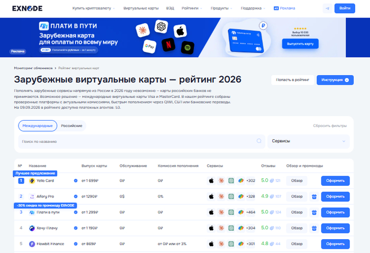Focus the Поиск по названию search field
Screen dimensions: 370x253
tap(142, 141)
